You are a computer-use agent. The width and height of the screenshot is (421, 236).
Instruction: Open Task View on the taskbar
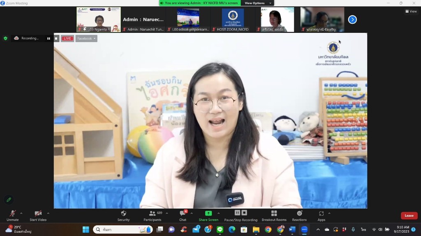160,229
